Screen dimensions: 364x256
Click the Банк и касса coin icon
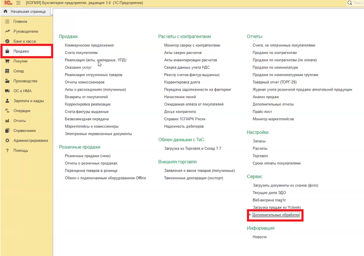click(x=7, y=41)
